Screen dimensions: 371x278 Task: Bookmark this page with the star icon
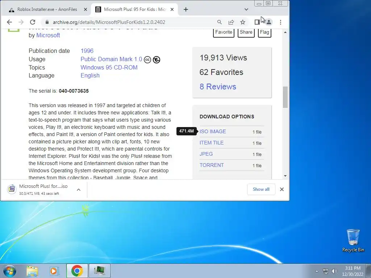[242, 22]
